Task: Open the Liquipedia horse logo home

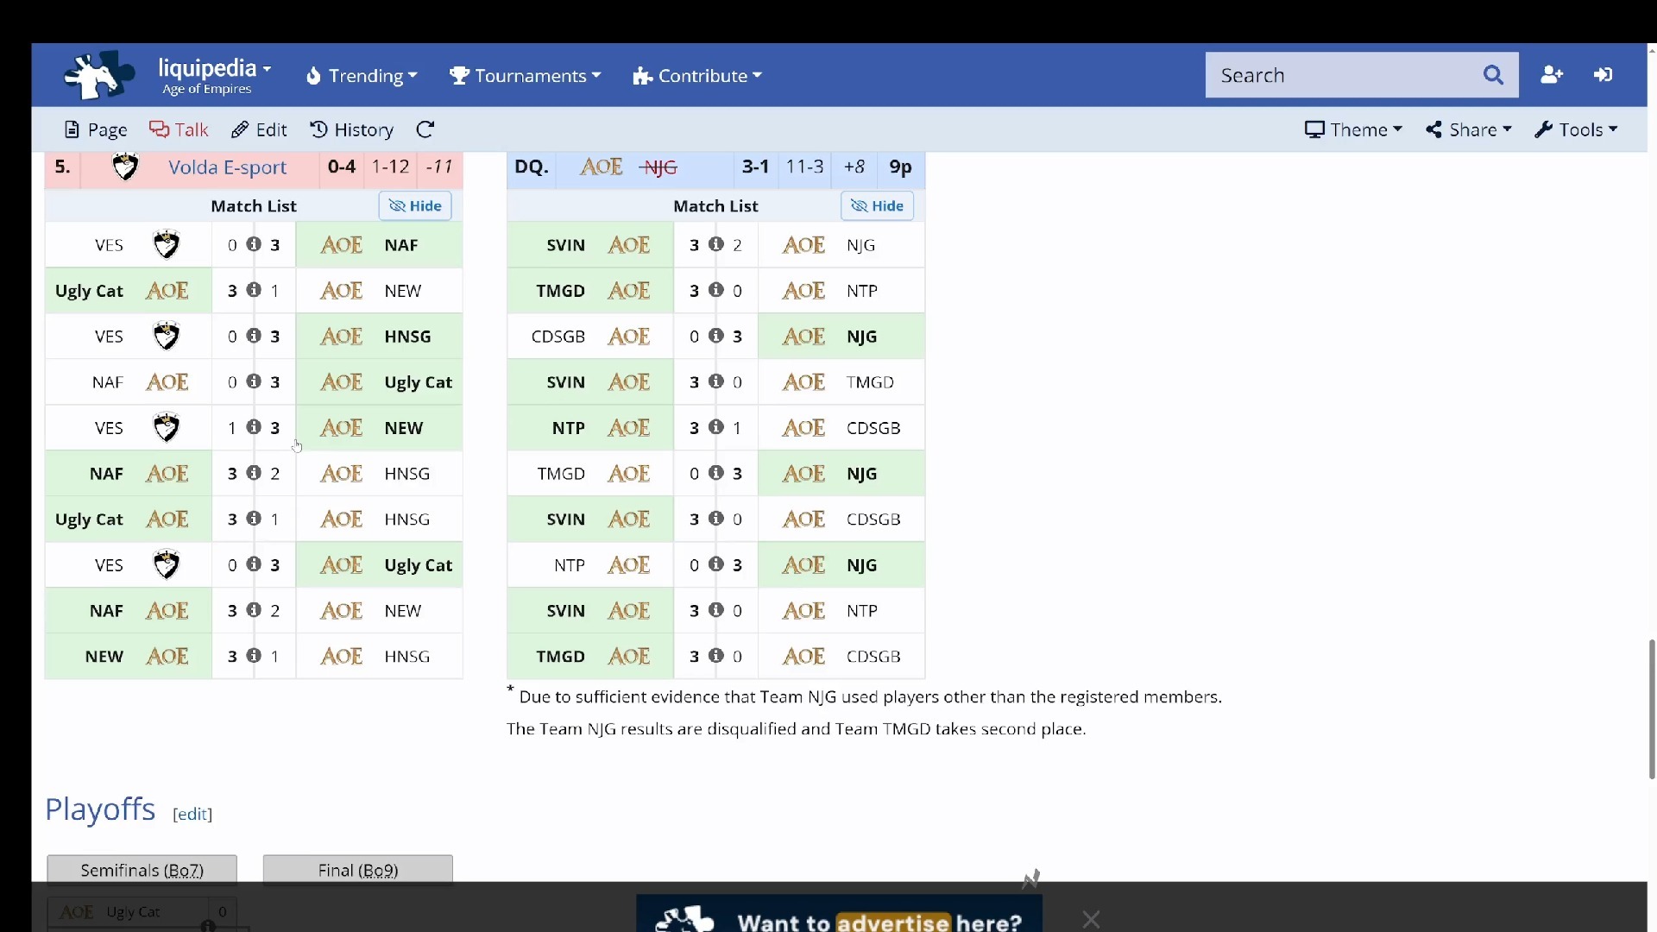Action: (100, 75)
